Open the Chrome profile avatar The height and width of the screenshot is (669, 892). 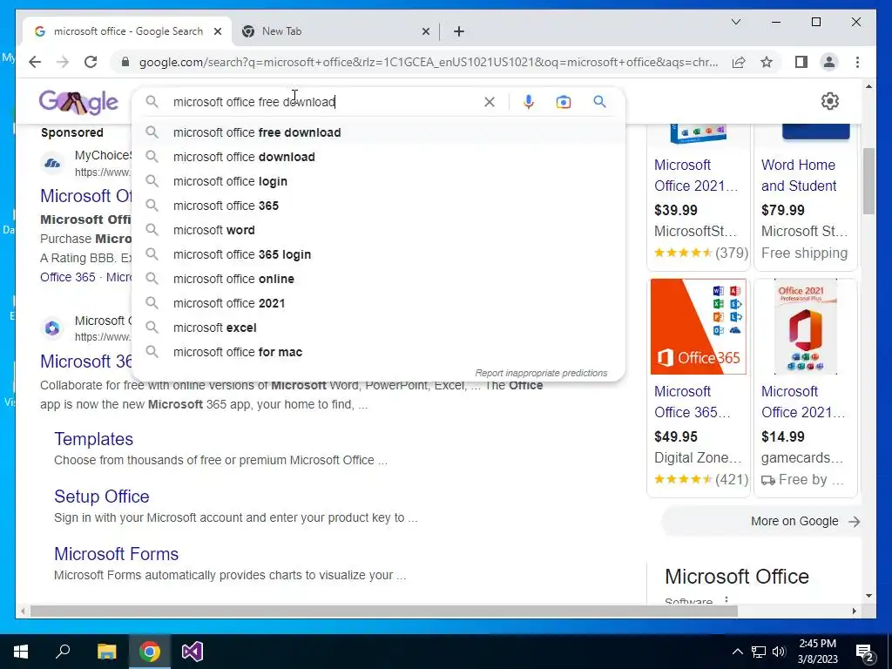tap(829, 62)
